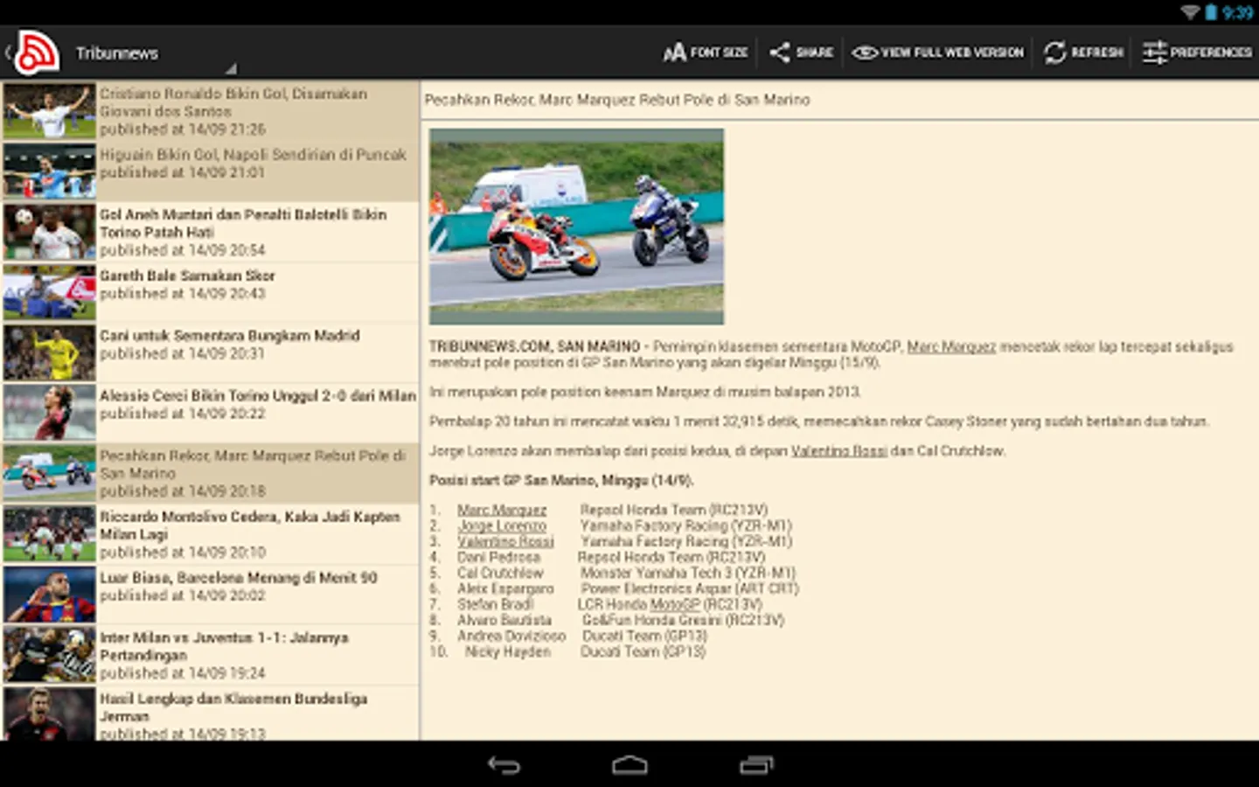Select the text Dani Pedrosa

coord(498,557)
